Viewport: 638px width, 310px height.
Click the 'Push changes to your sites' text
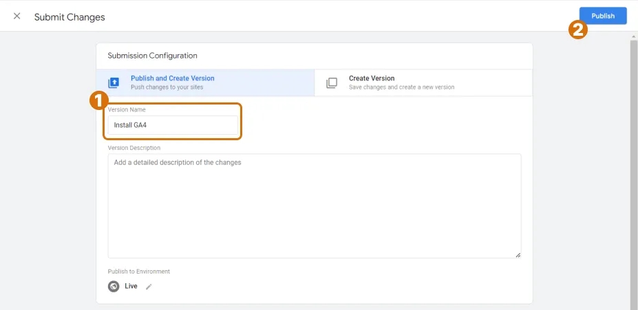point(167,87)
